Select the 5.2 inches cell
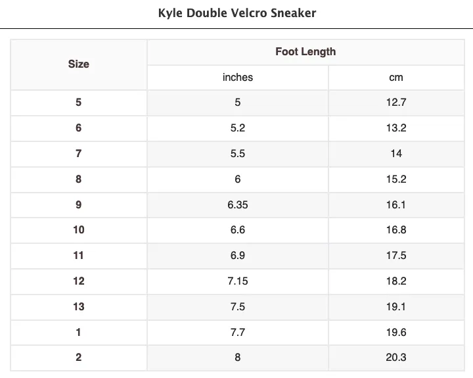This screenshot has height=378, width=473. point(238,128)
